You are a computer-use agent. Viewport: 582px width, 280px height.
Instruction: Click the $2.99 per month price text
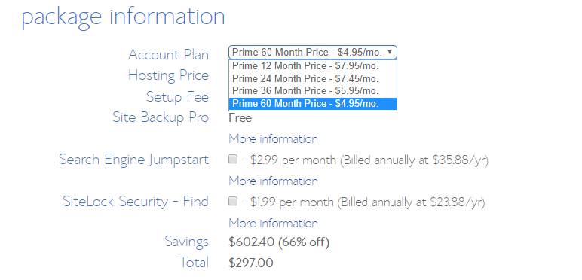pyautogui.click(x=293, y=160)
